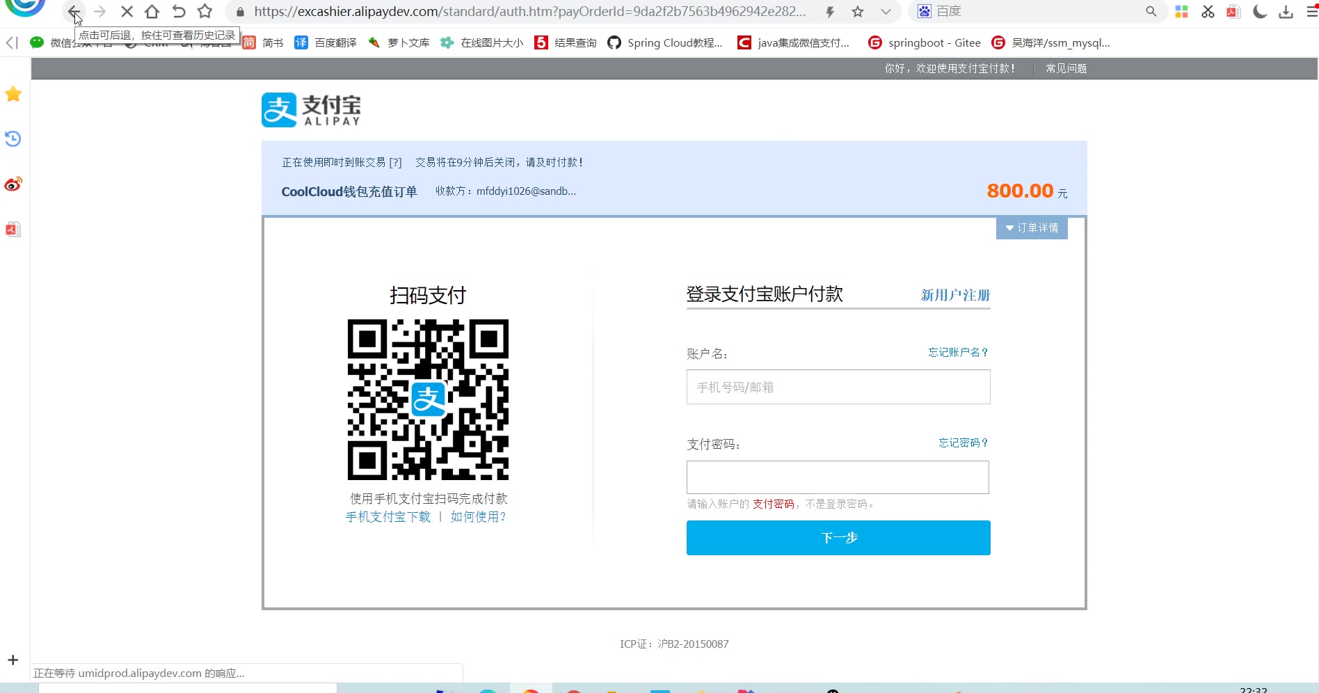Collapse the bookmarks bar arrow
The width and height of the screenshot is (1319, 693).
[12, 42]
